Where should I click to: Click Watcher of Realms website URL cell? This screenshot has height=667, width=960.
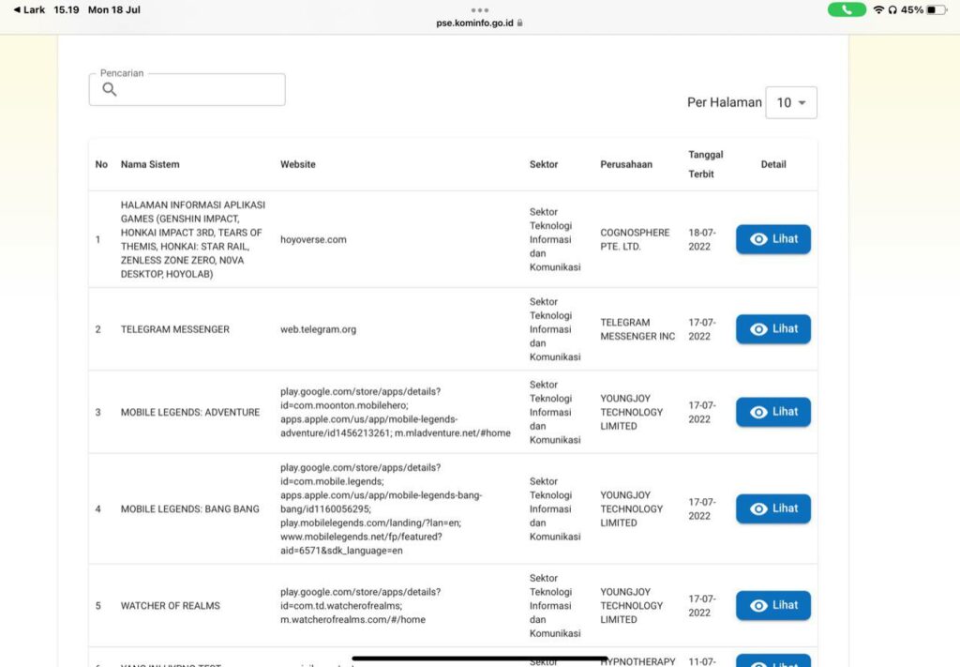361,606
